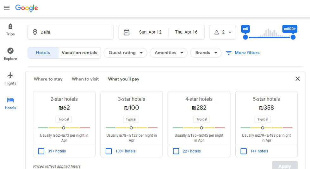
Task: Select the Vacation rentals button
Action: (x=79, y=53)
